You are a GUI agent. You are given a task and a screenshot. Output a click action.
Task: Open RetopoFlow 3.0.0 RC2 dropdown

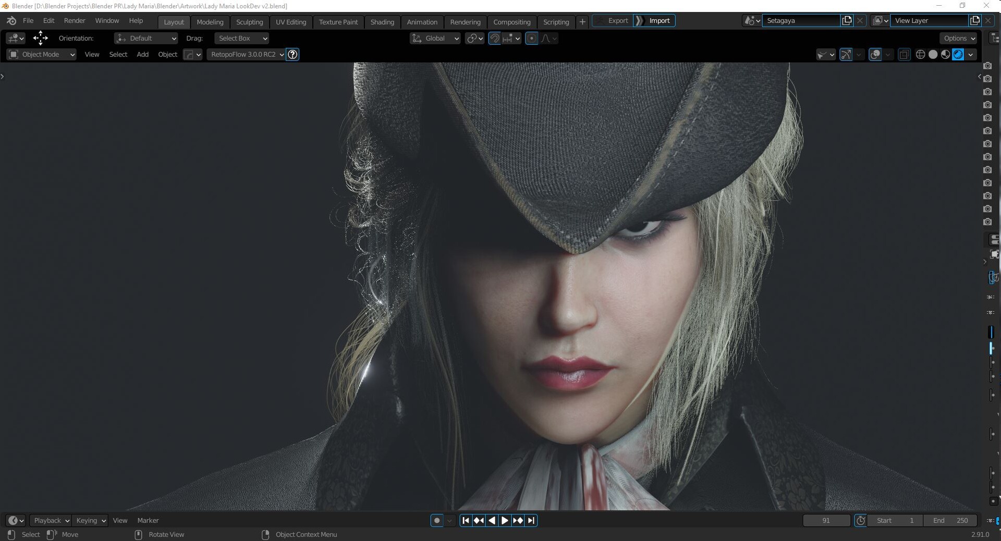pos(246,54)
